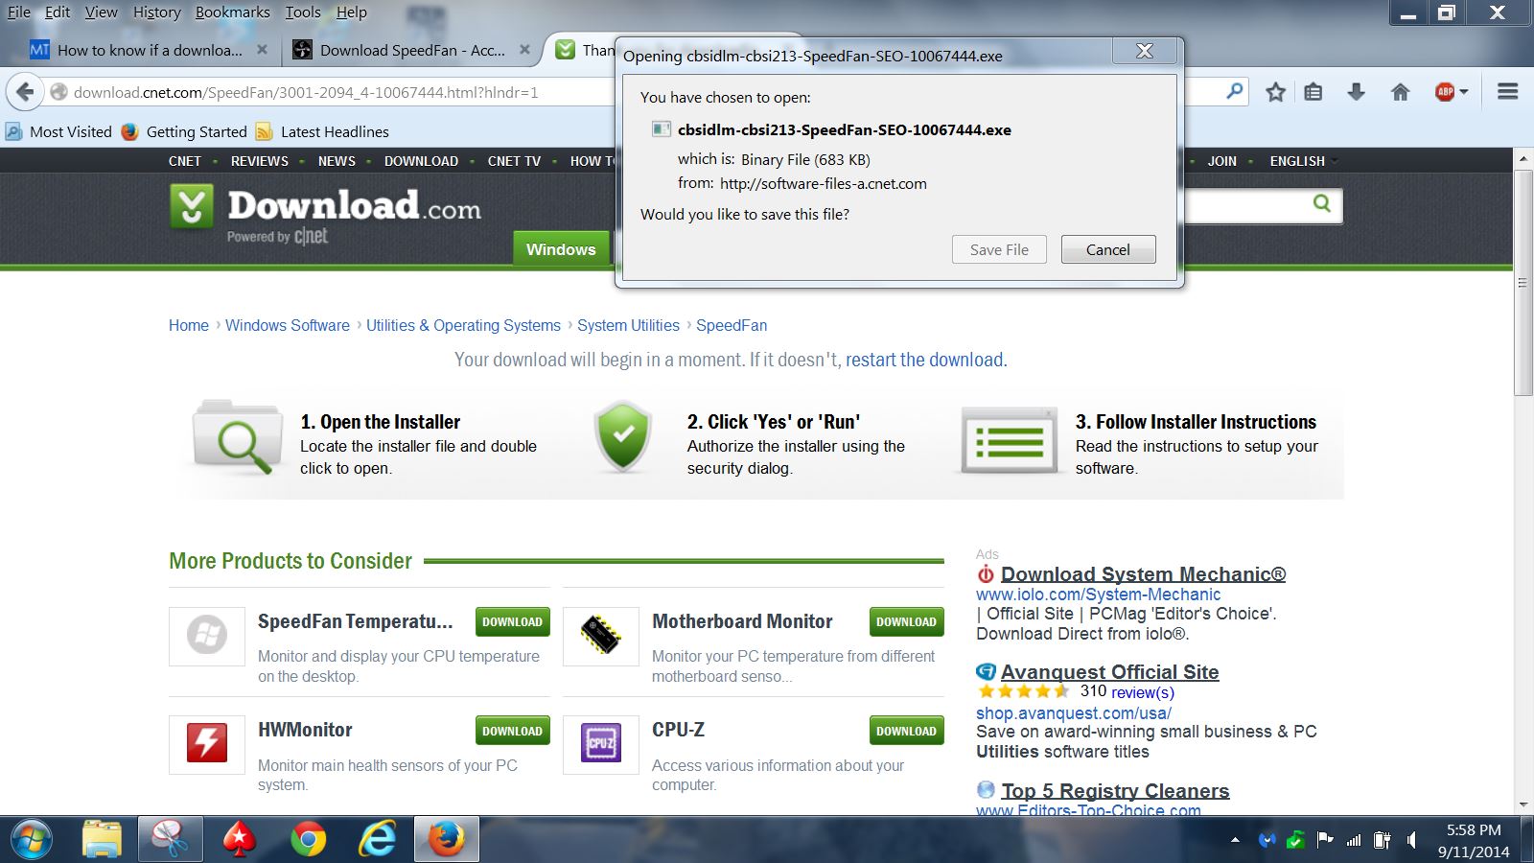Open the bookmarks list icon
Viewport: 1534px width, 863px height.
coord(1313,92)
